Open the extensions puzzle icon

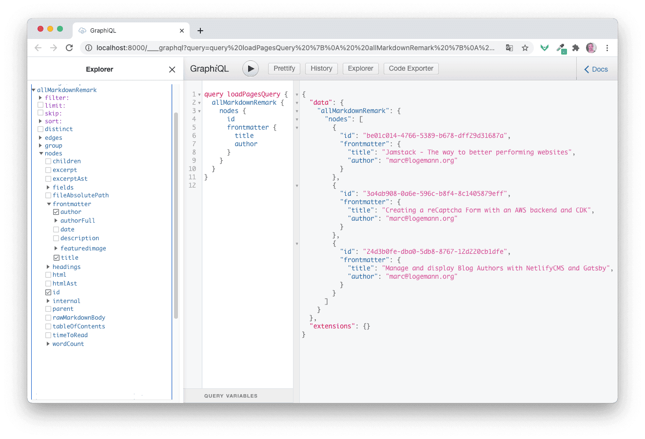click(x=576, y=48)
